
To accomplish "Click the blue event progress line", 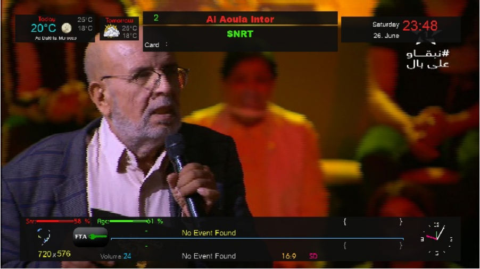I will (x=257, y=238).
